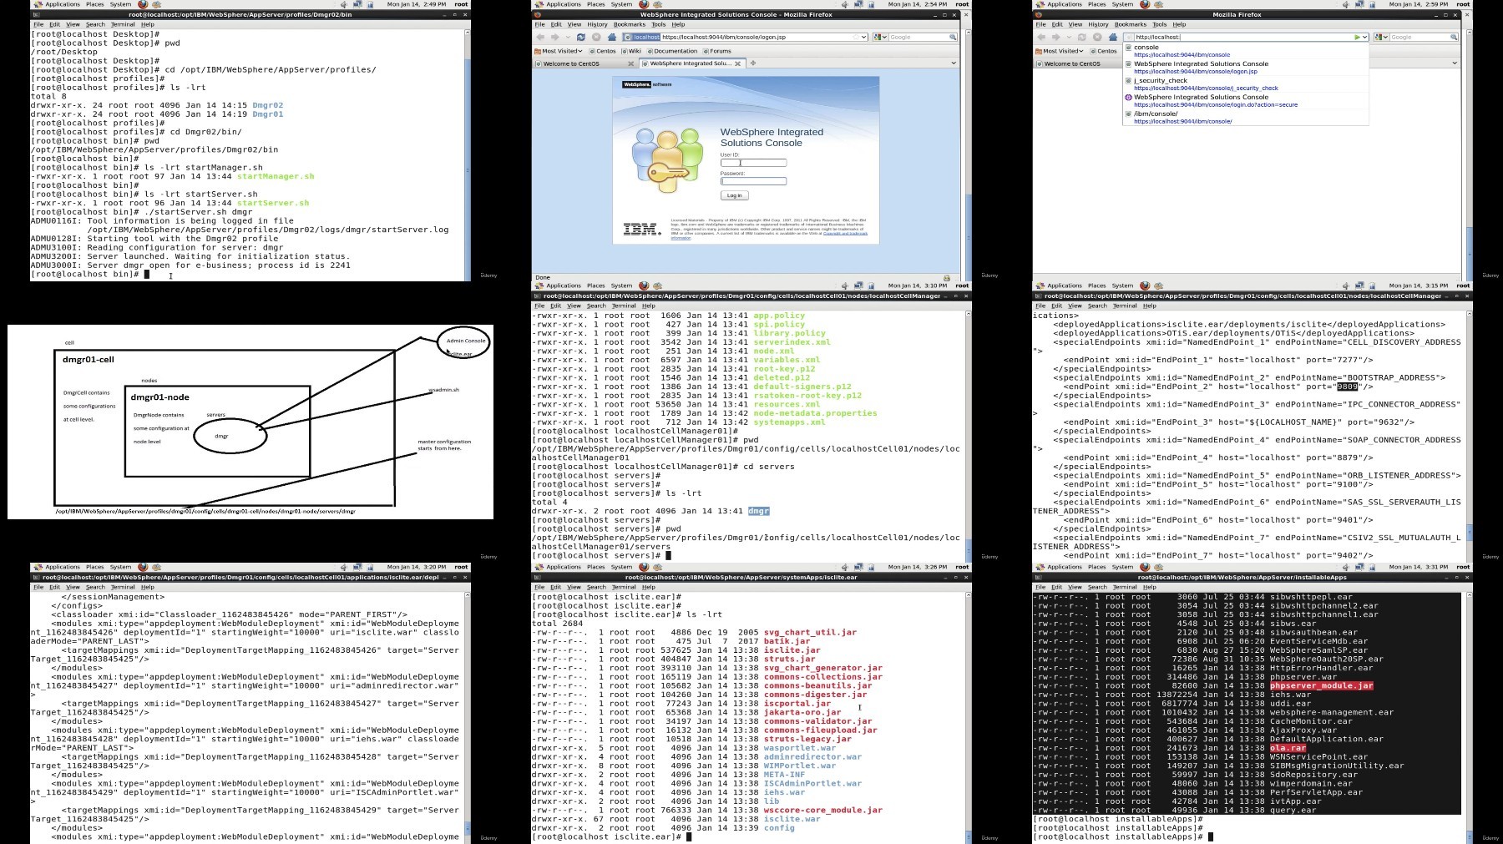Launch Firefox from panel clocked 2:49 PM
Viewport: 1503px width, 844px height.
coord(143,4)
